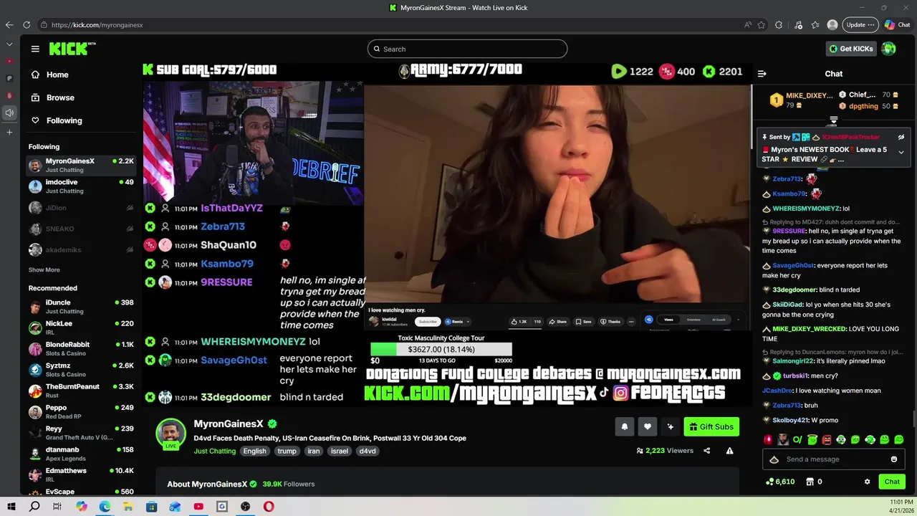917x516 pixels.
Task: Reload the page with the refresh icon
Action: [26, 24]
